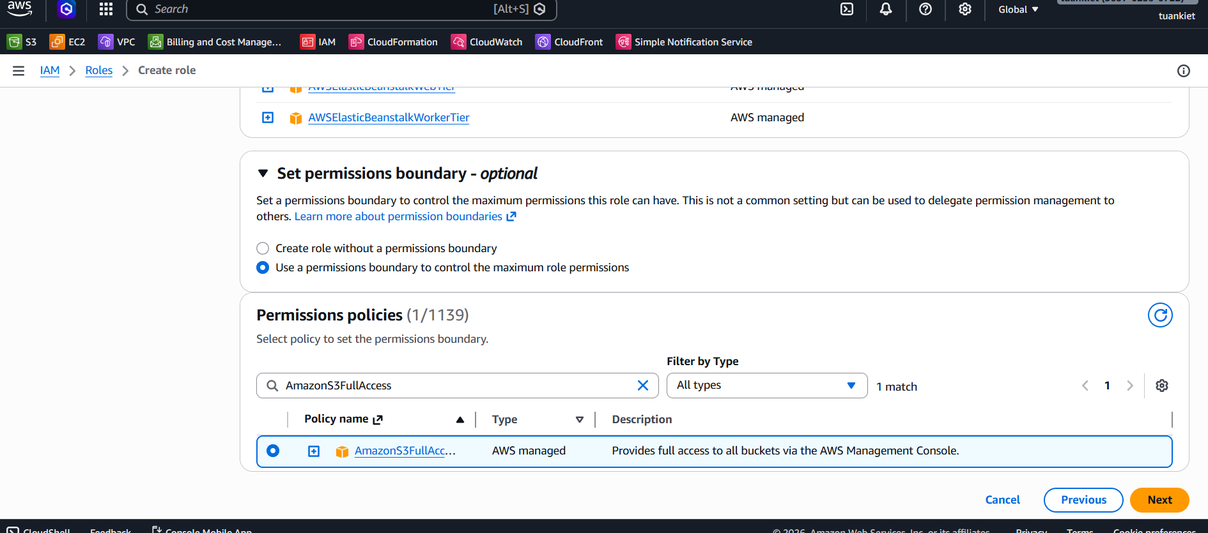Image resolution: width=1208 pixels, height=533 pixels.
Task: Open policy table preferences gear
Action: [x=1161, y=386]
